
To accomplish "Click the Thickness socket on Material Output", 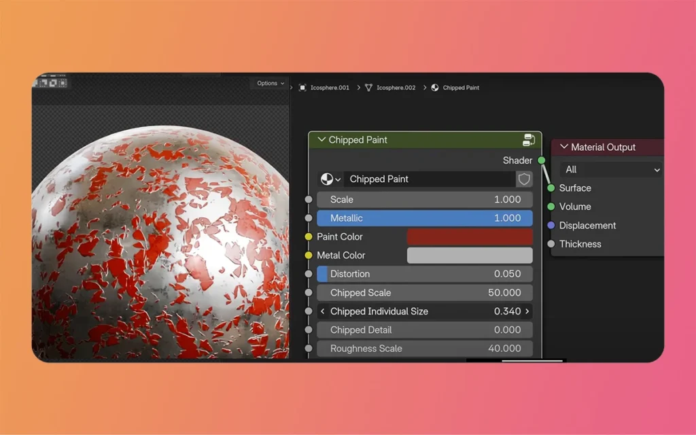I will (551, 244).
